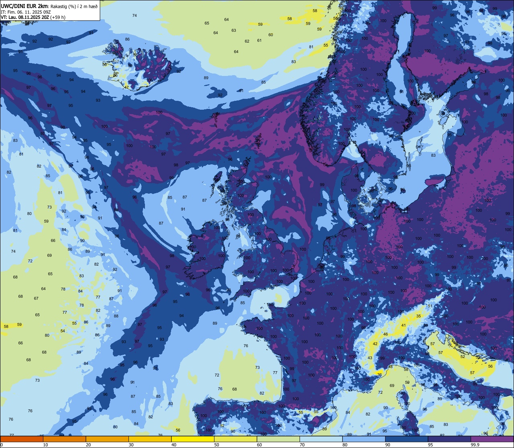Screen dimensions: 514x448
Task: Click the 60–70% light green legend swatch
Action: click(278, 439)
